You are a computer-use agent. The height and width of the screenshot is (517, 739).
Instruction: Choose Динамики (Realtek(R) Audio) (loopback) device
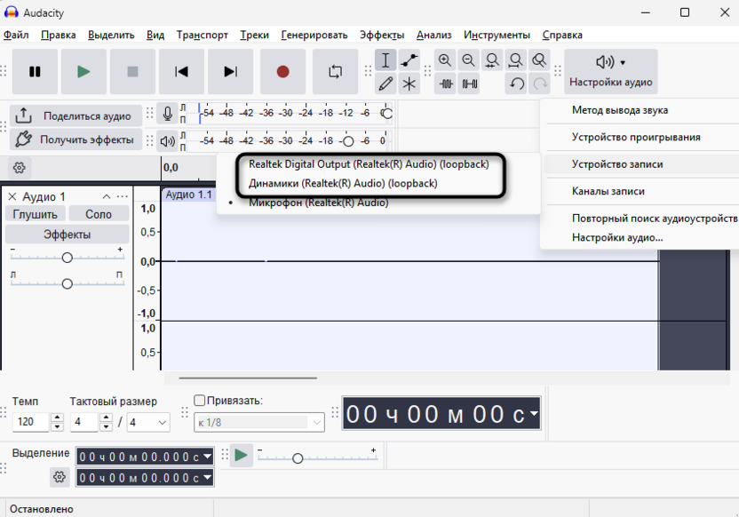[x=343, y=183]
